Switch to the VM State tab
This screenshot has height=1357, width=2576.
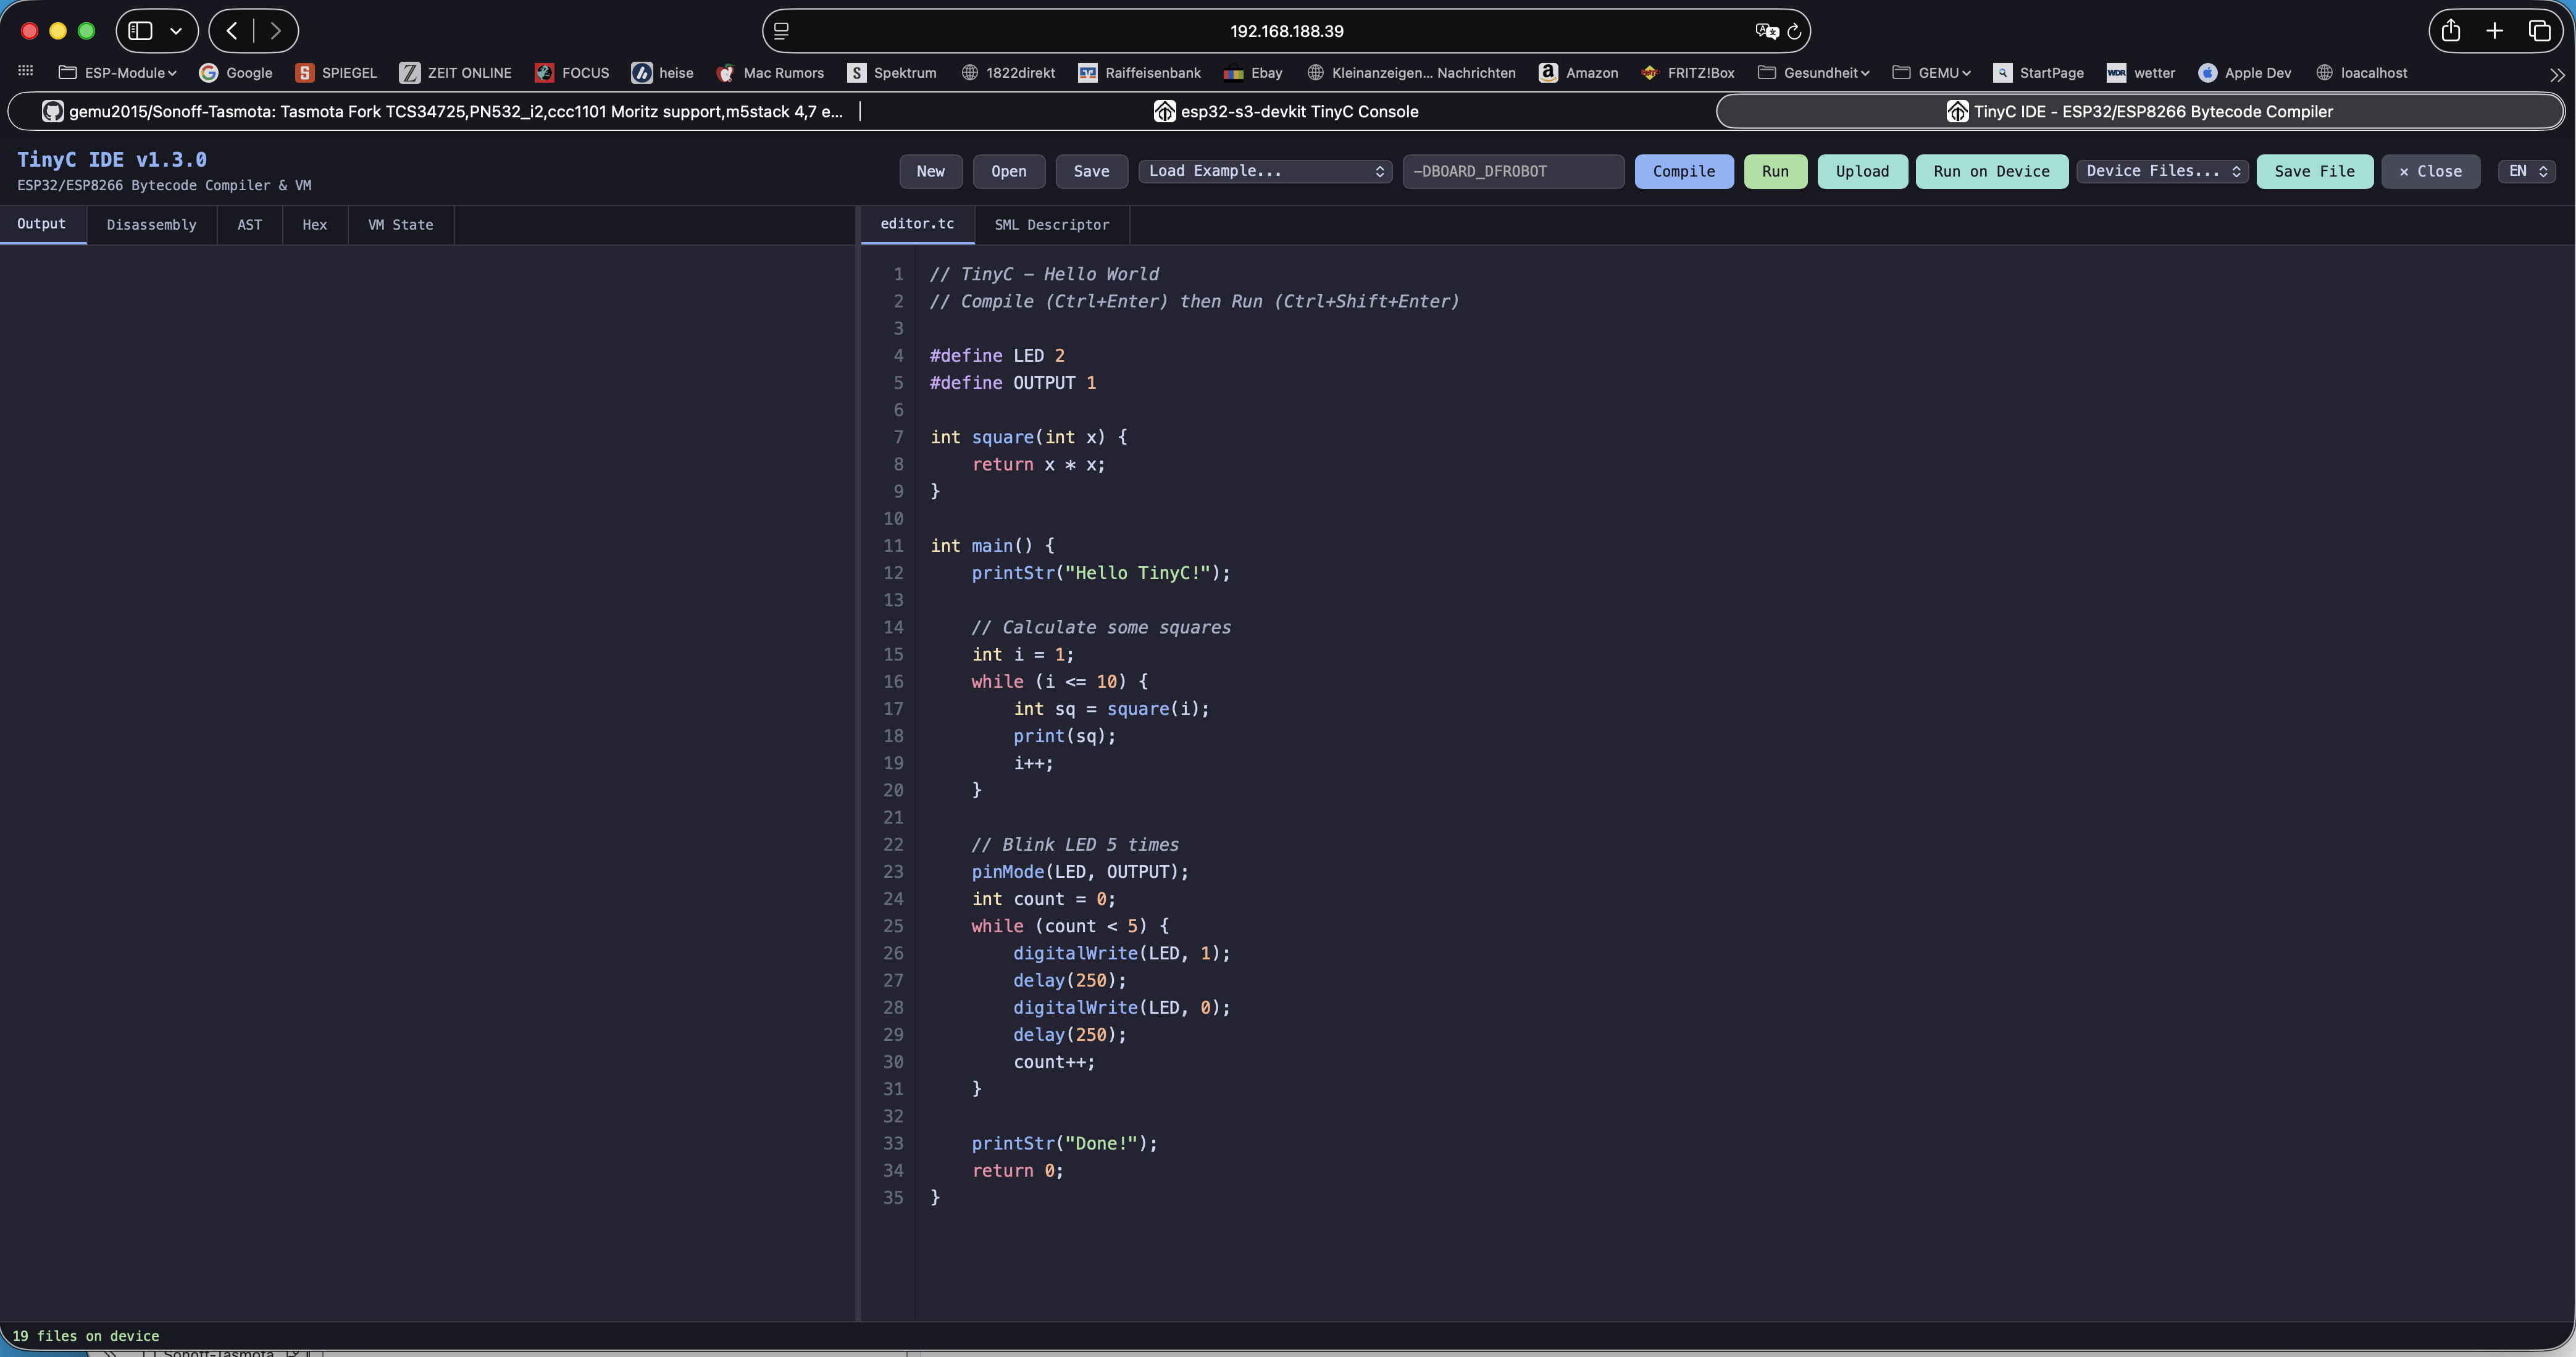400,225
